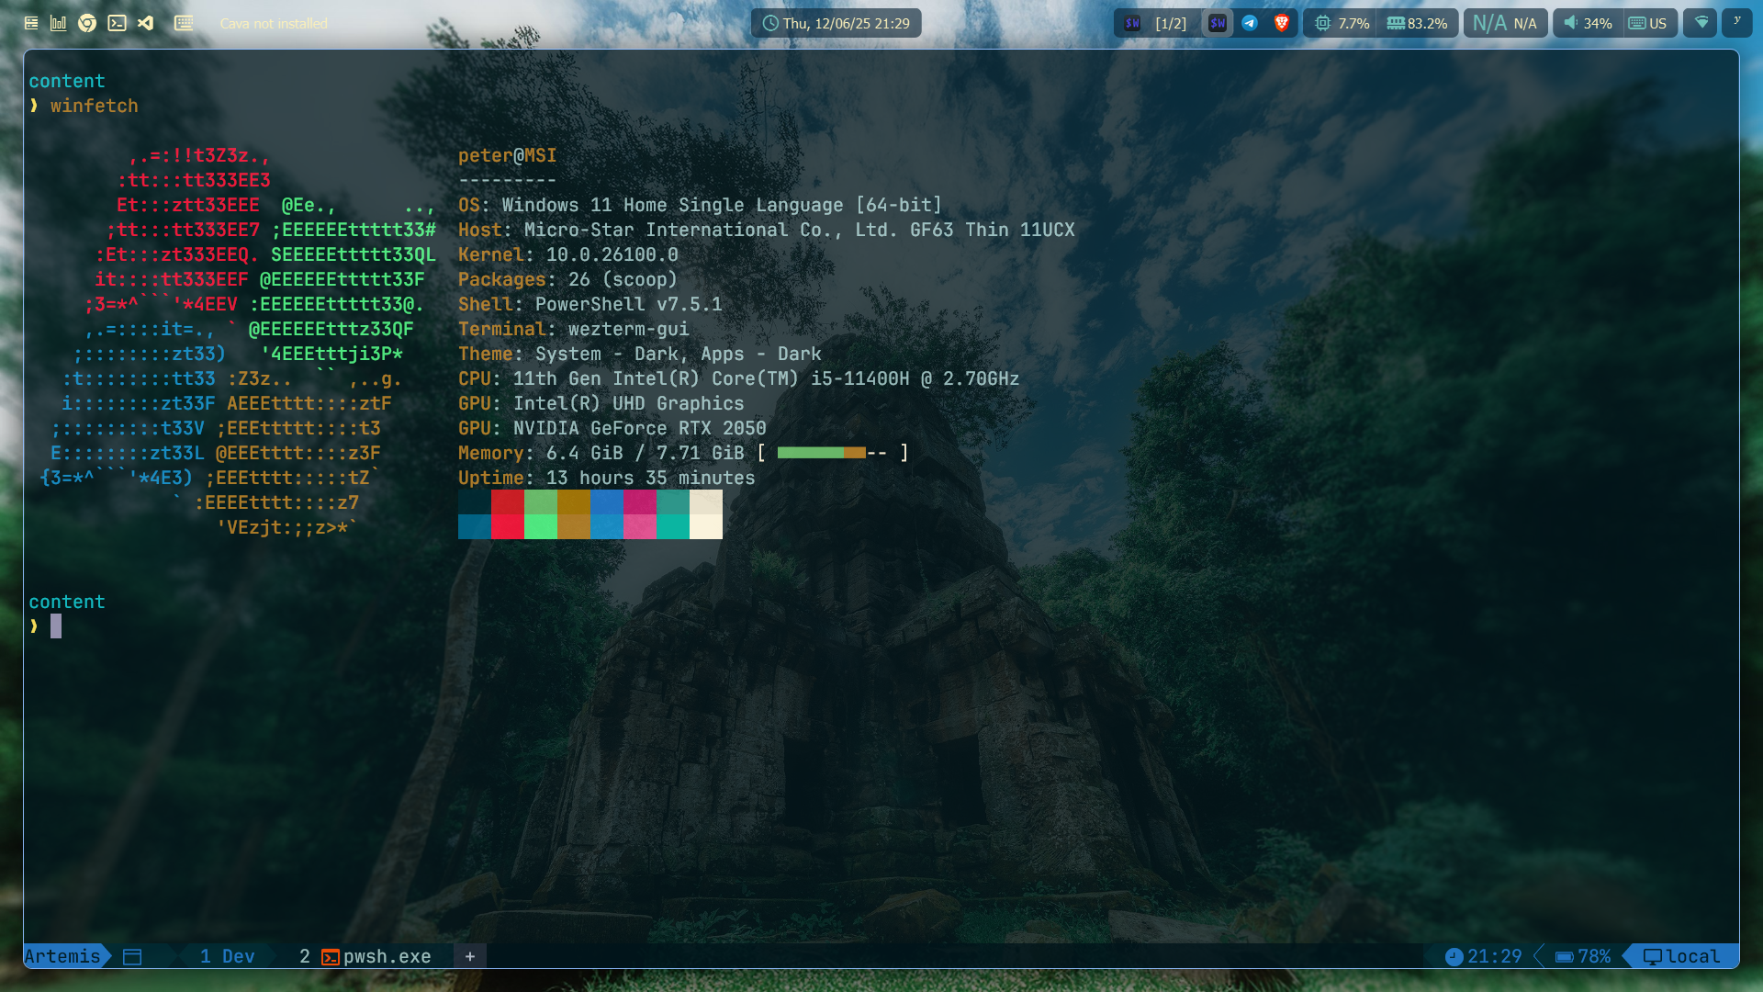This screenshot has width=1763, height=992.
Task: Open a new tab with the plus button
Action: [x=470, y=956]
